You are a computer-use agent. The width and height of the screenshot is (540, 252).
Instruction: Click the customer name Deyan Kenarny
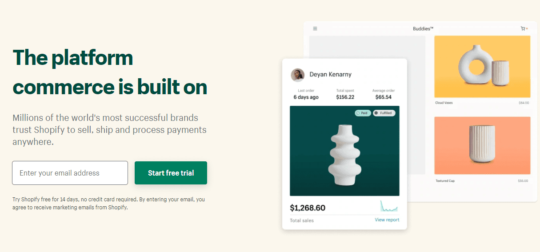[330, 74]
